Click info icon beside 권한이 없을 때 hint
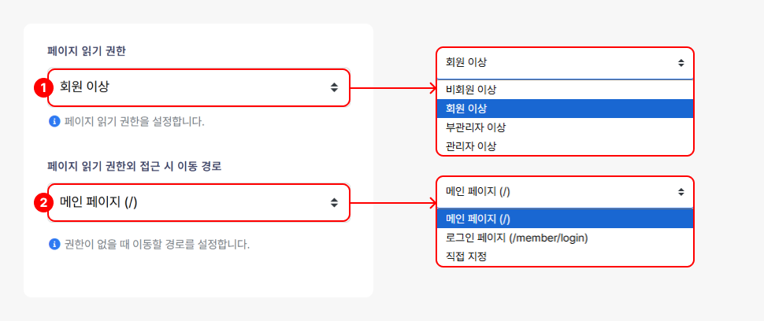This screenshot has width=764, height=321. point(54,244)
